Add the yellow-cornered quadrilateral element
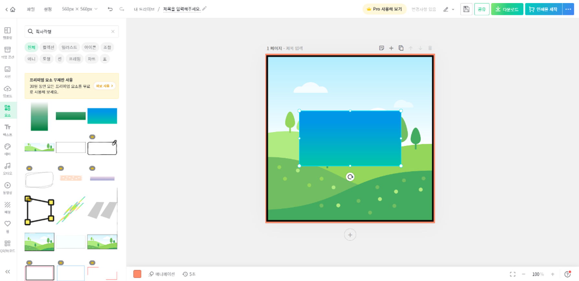 pos(39,210)
